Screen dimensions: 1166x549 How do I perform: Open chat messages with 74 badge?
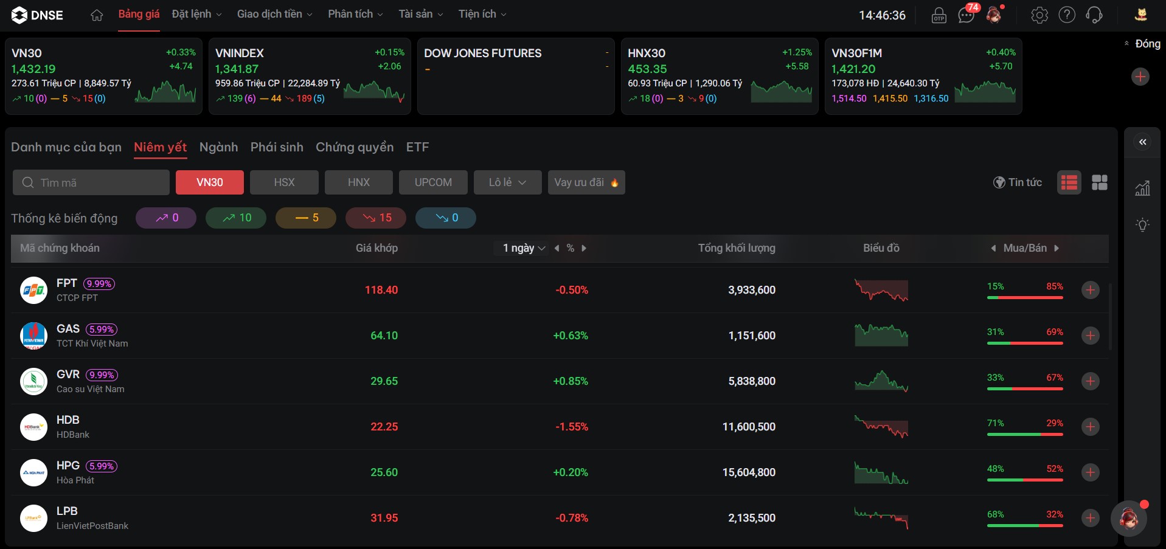click(x=966, y=15)
